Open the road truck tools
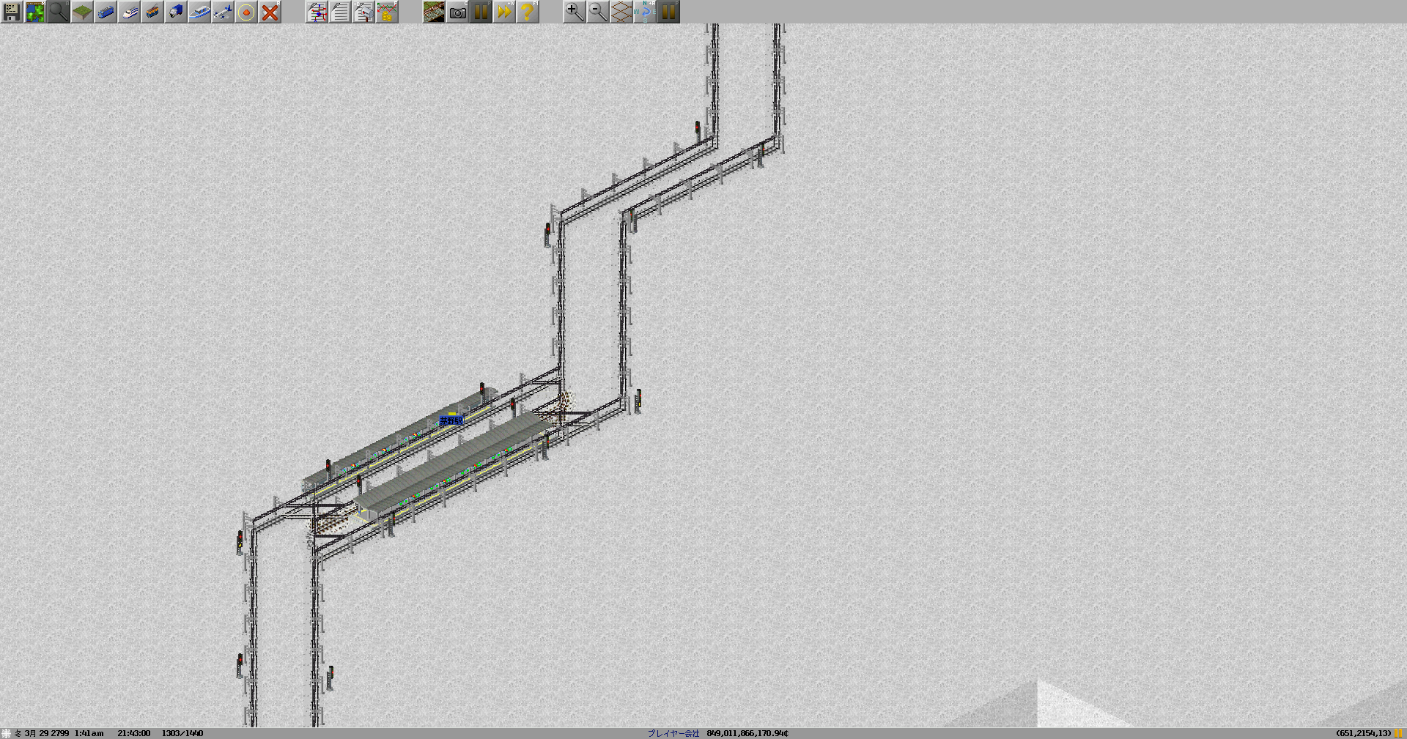 click(x=176, y=12)
